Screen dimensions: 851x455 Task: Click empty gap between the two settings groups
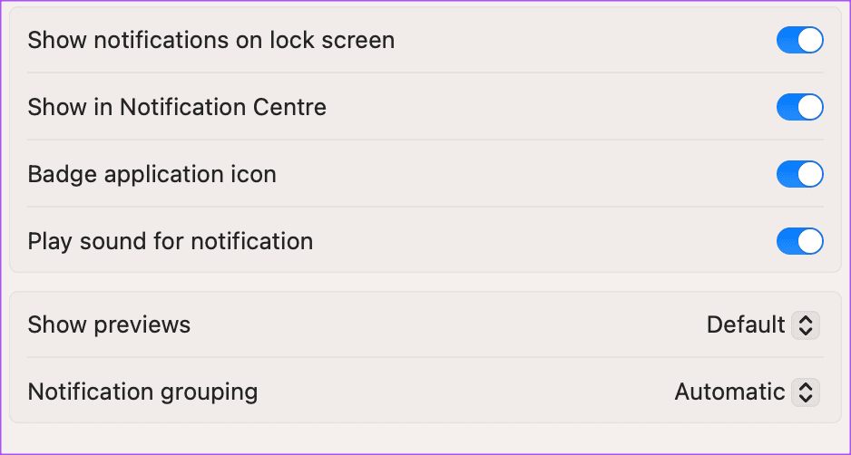point(425,282)
